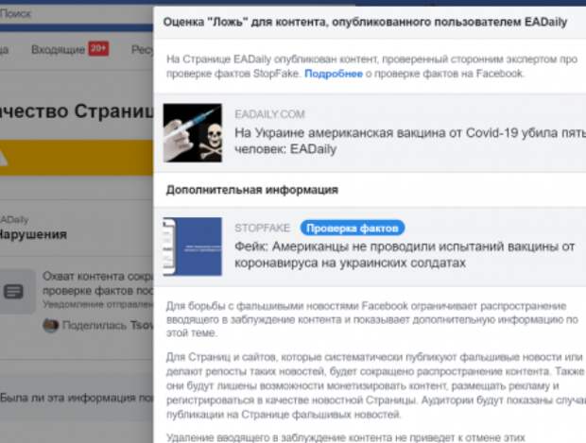Click the Facebook search field 'Поиск'
This screenshot has height=443, width=586.
(77, 14)
